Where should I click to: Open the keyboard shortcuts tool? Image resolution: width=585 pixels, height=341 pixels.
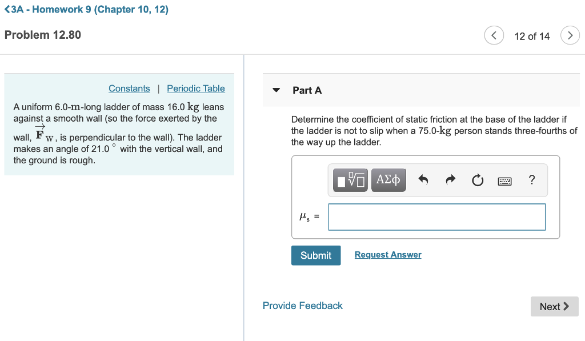[x=505, y=179]
